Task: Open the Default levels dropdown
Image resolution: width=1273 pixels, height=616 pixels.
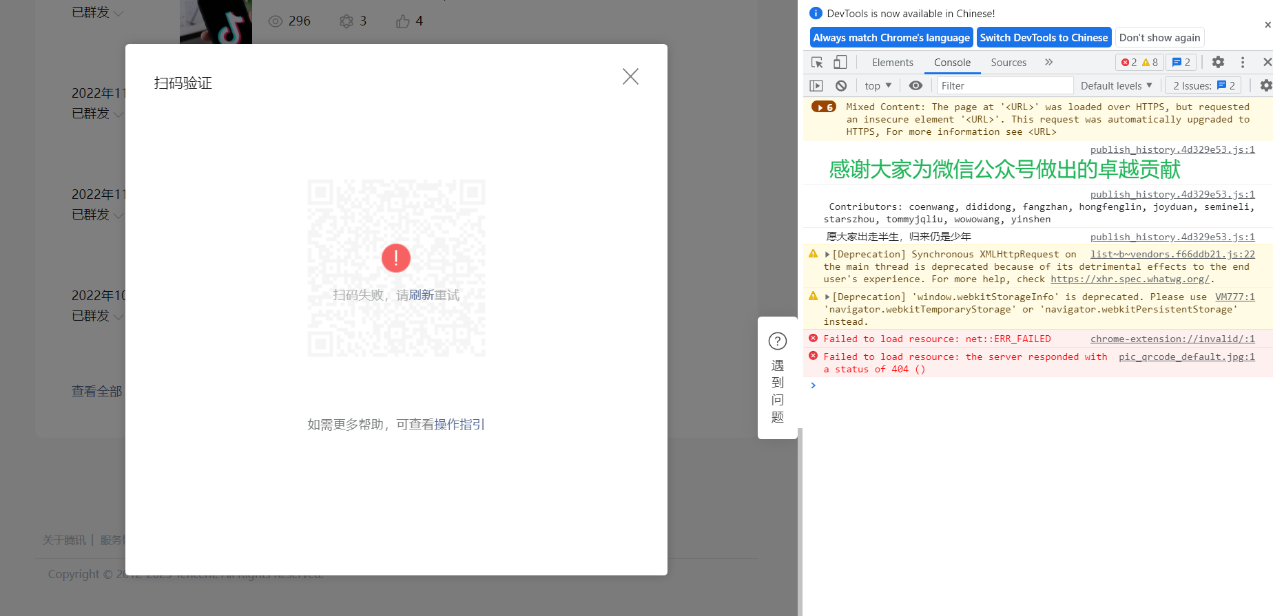Action: 1116,86
